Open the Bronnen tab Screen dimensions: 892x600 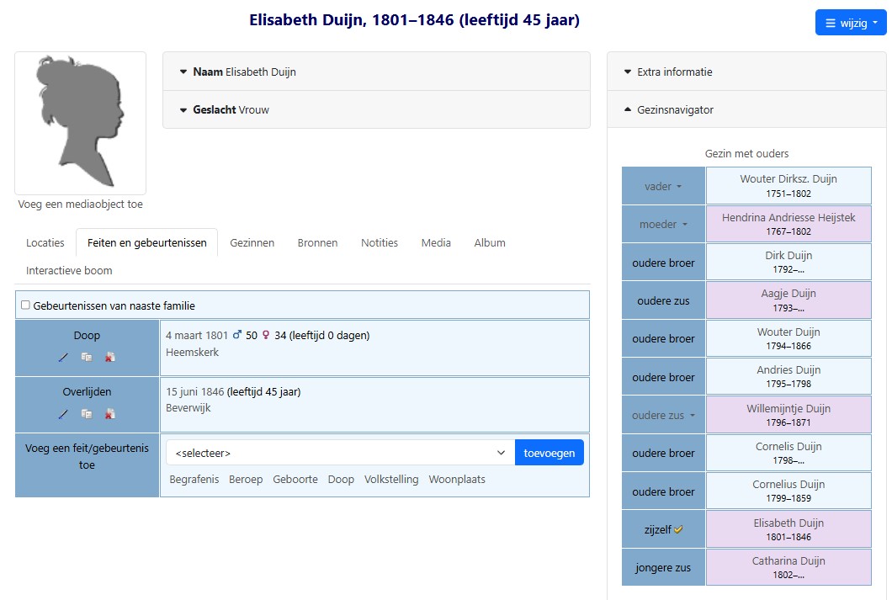point(317,243)
